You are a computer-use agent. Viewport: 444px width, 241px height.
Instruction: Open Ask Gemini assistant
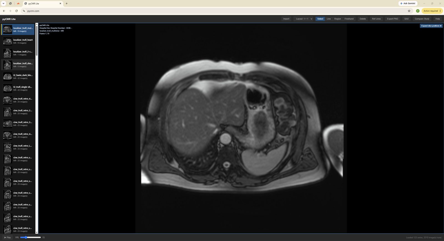coord(408,3)
